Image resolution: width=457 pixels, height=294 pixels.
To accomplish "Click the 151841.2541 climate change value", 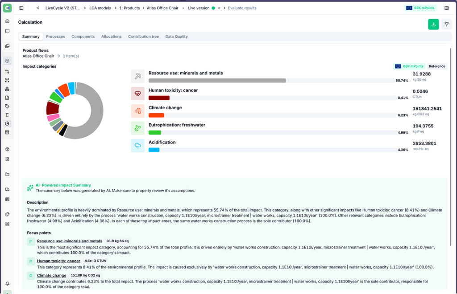I will (427, 109).
